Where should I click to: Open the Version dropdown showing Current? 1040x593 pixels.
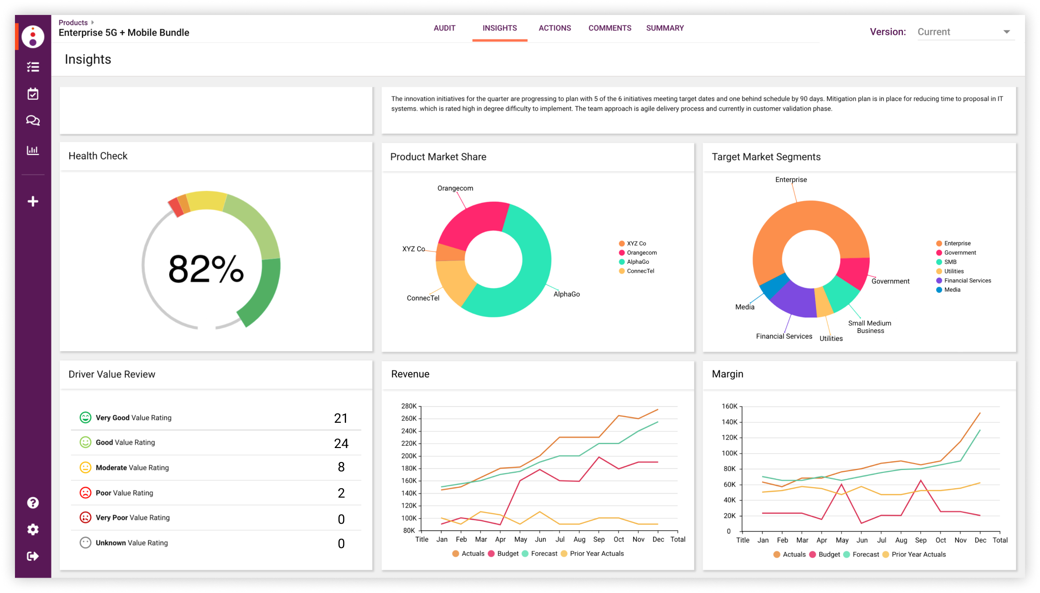click(x=965, y=32)
